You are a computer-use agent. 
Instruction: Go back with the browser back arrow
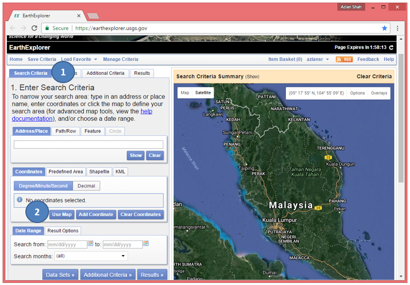13,28
